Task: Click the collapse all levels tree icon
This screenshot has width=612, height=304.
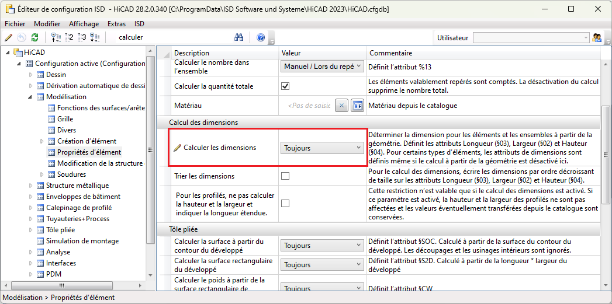Action: (56, 37)
